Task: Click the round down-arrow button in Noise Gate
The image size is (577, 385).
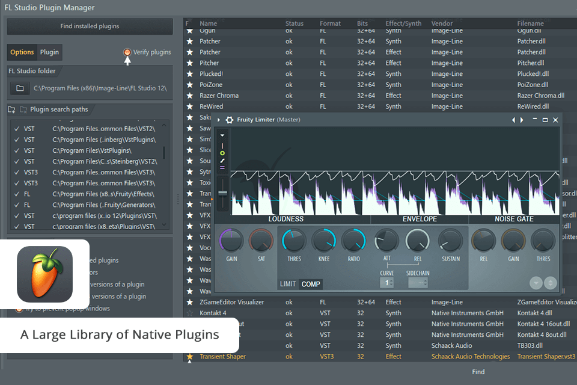Action: [x=536, y=283]
